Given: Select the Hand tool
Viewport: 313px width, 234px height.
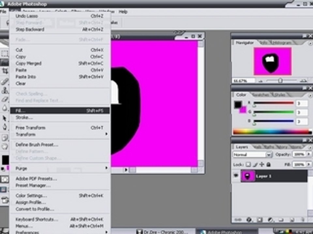Looking at the screenshot, I should pyautogui.click(x=5, y=147).
